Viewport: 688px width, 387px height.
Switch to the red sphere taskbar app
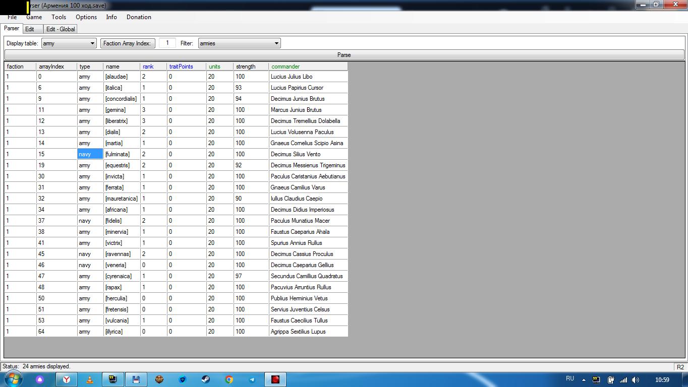[275, 379]
